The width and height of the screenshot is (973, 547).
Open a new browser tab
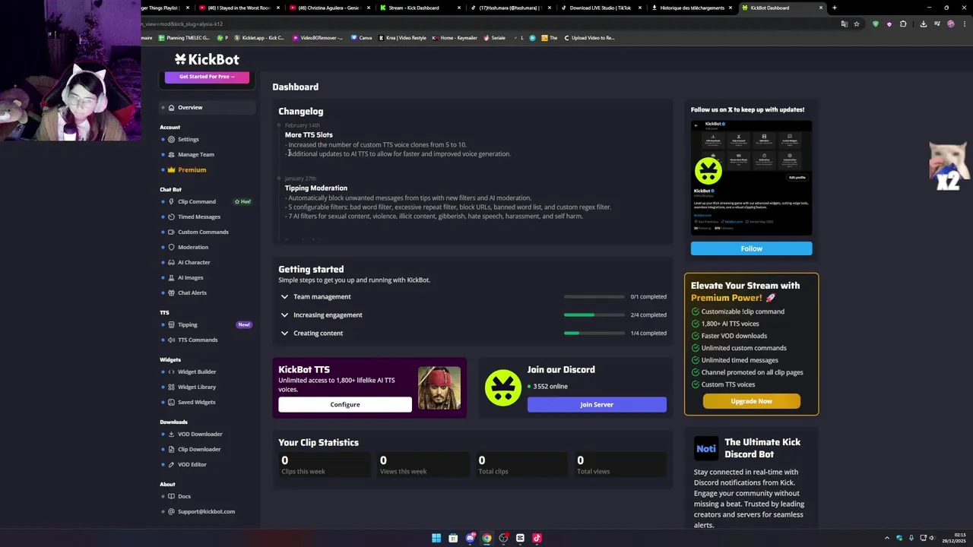click(x=834, y=8)
